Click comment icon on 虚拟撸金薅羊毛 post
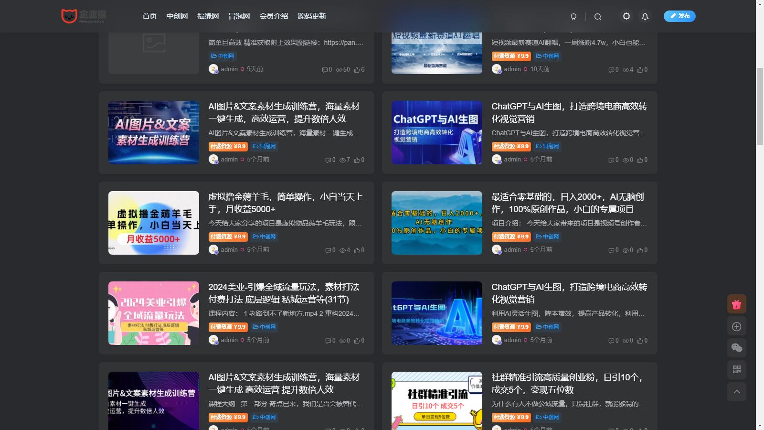This screenshot has height=430, width=764. pos(328,250)
